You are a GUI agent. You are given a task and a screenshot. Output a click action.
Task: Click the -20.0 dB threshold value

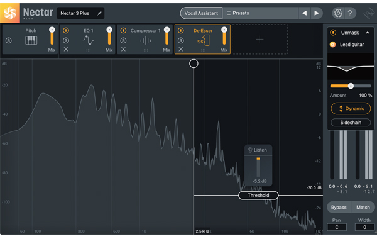pyautogui.click(x=314, y=187)
